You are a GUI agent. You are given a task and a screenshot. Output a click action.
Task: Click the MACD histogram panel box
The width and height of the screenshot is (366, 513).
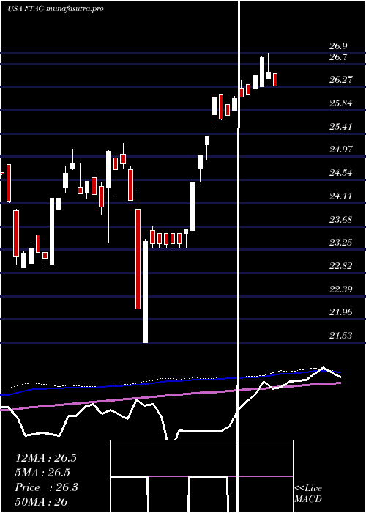201,476
